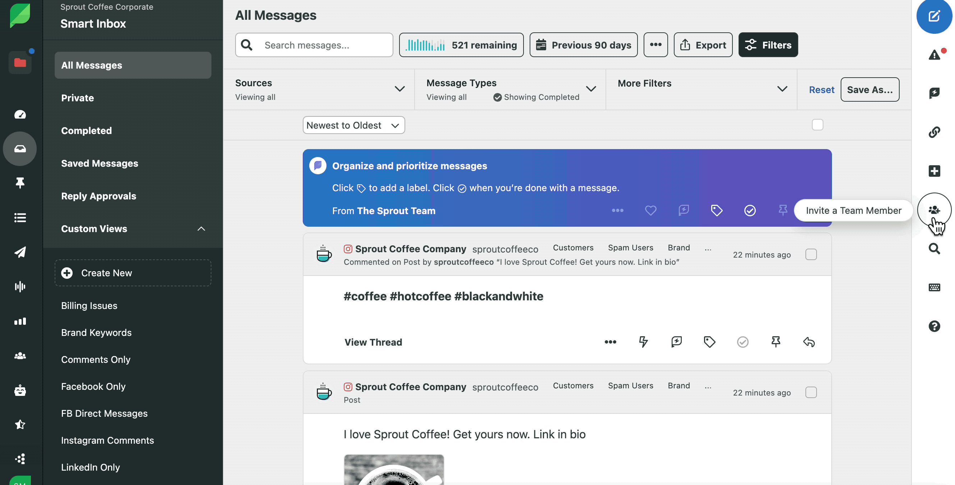Open the red folder icon in left rail
The width and height of the screenshot is (955, 485).
pyautogui.click(x=20, y=63)
